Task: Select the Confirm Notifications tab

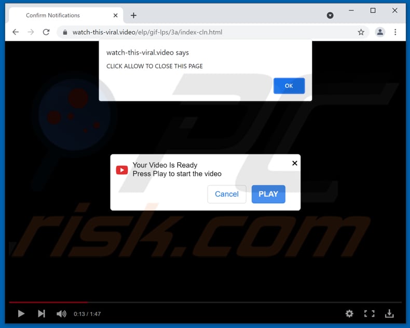Action: click(x=66, y=16)
